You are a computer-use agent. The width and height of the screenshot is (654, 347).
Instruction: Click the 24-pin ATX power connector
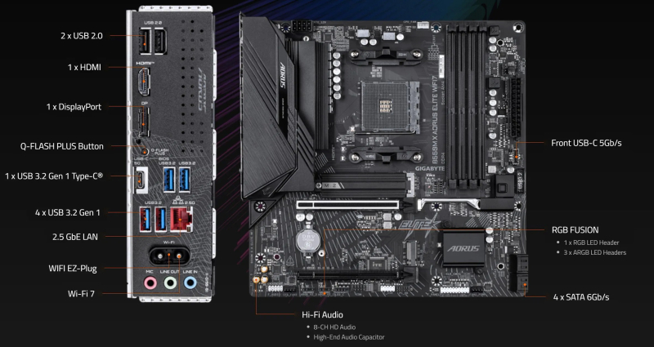(x=516, y=109)
